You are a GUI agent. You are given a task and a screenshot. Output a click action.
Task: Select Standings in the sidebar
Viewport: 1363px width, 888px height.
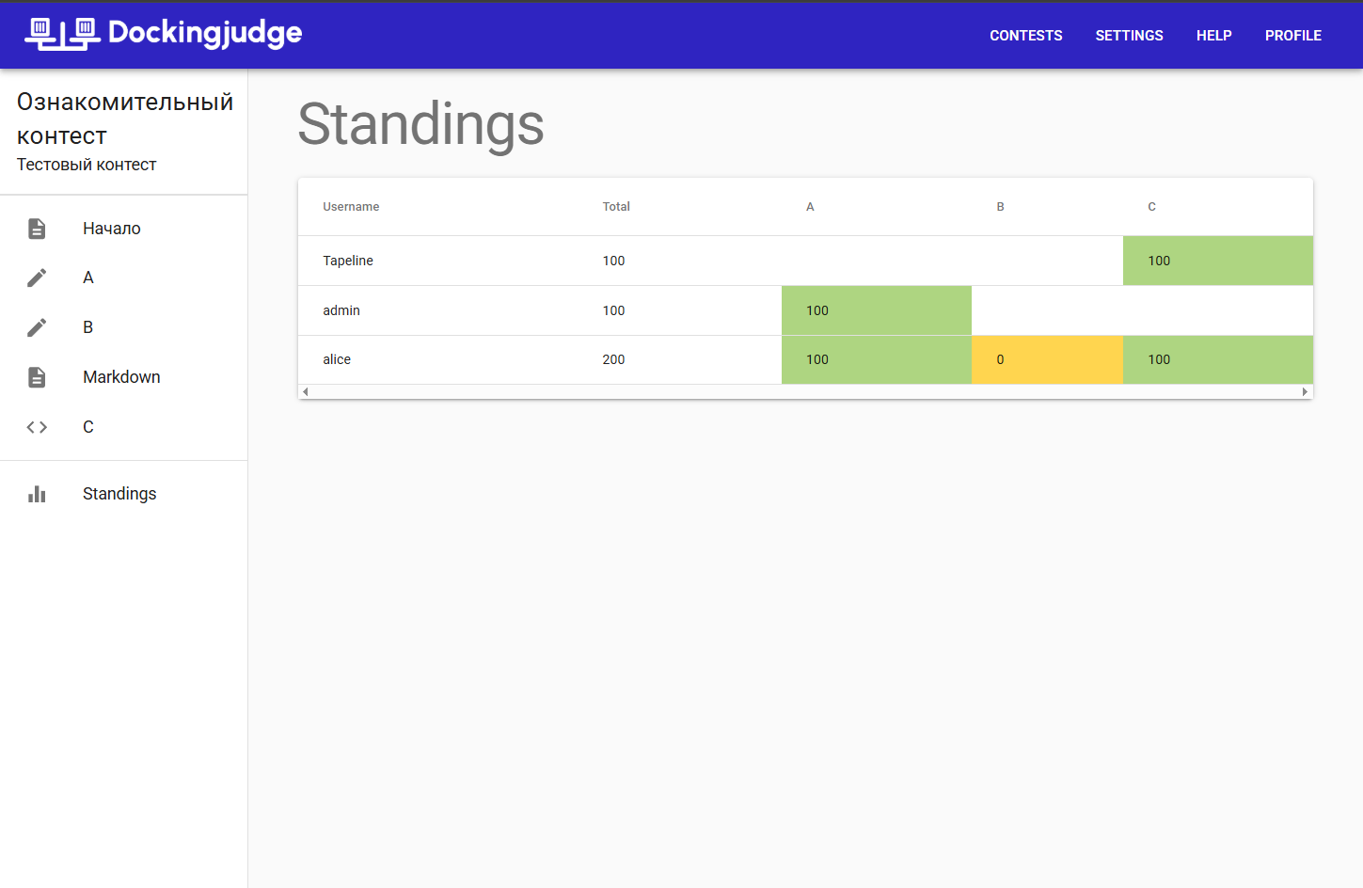pyautogui.click(x=119, y=494)
